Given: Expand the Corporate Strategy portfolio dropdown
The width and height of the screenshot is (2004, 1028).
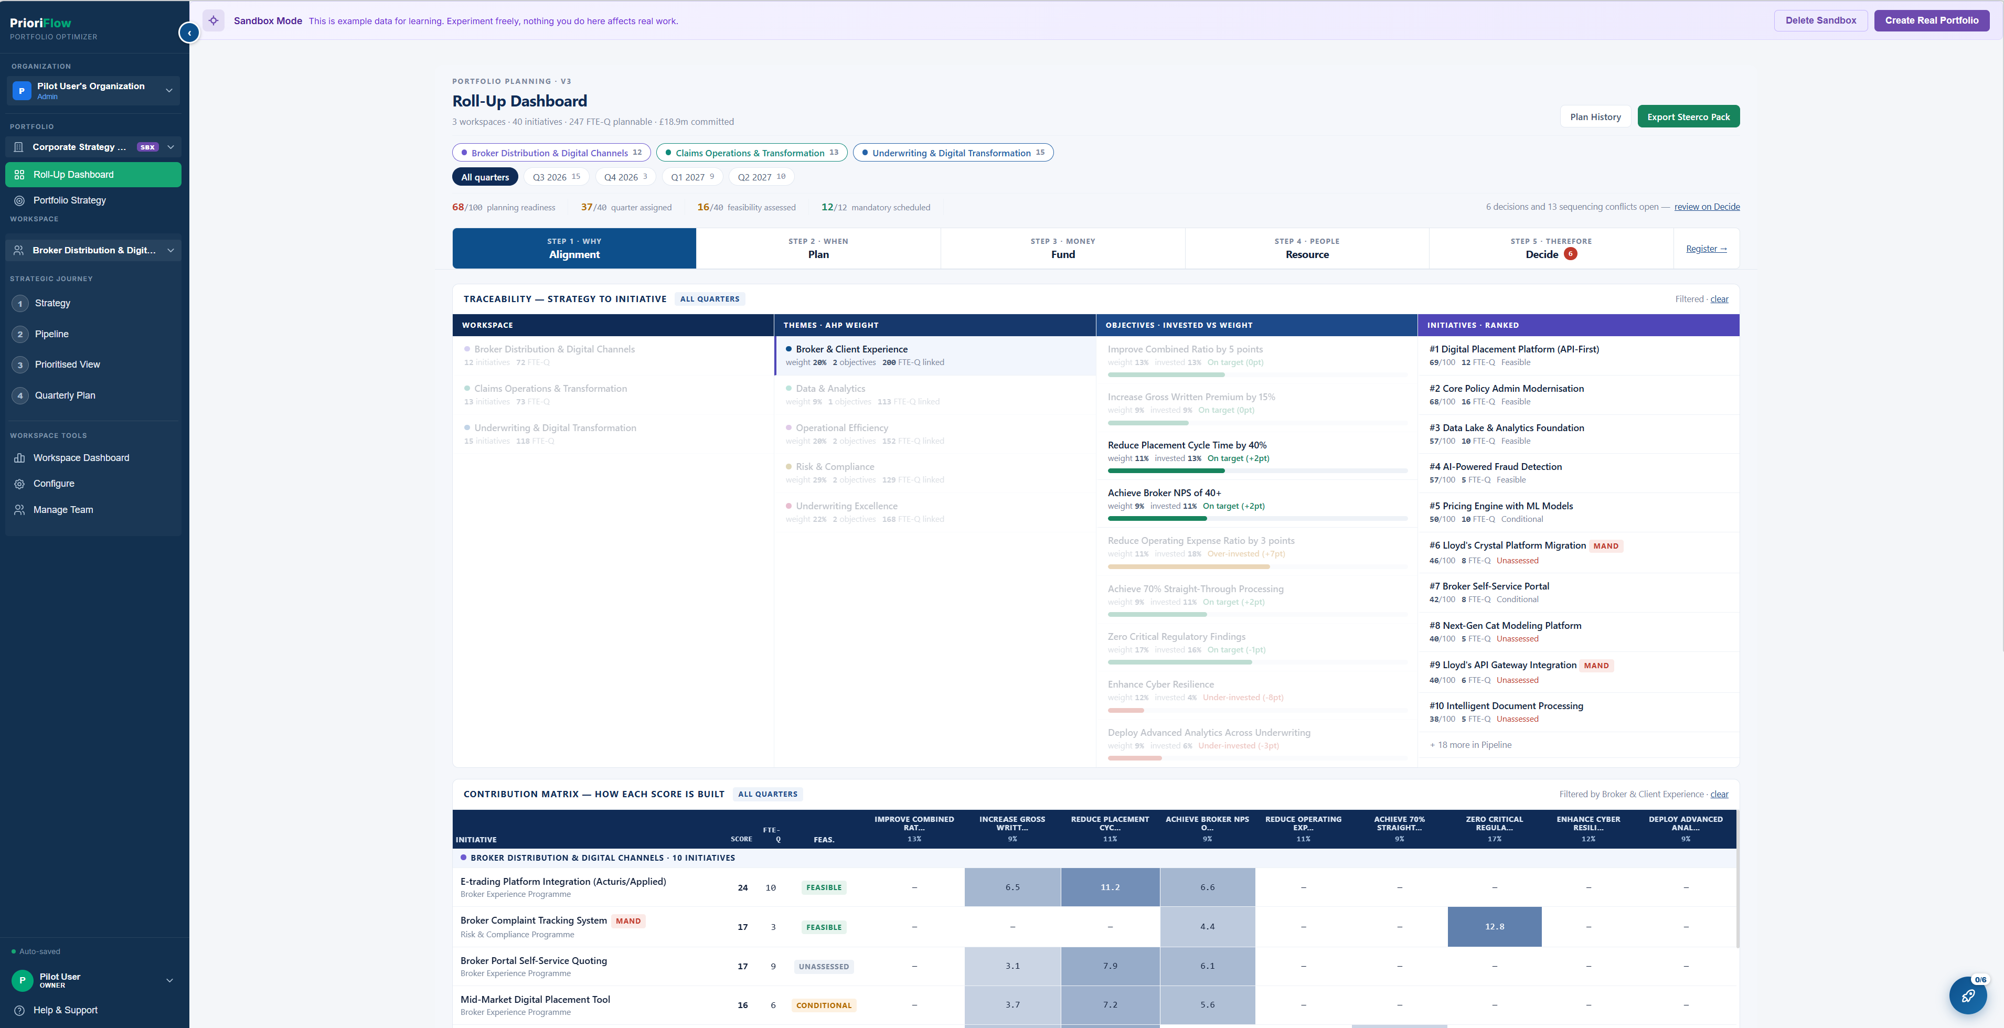Looking at the screenshot, I should click(x=170, y=147).
